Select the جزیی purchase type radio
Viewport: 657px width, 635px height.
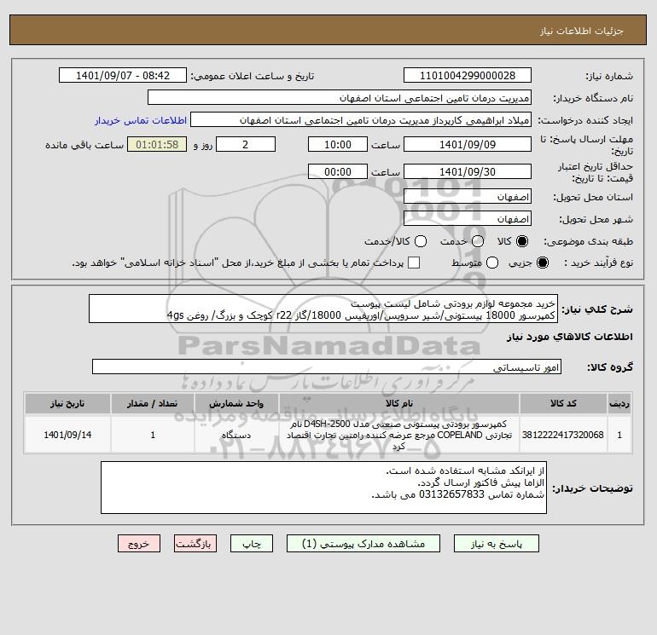pos(542,263)
